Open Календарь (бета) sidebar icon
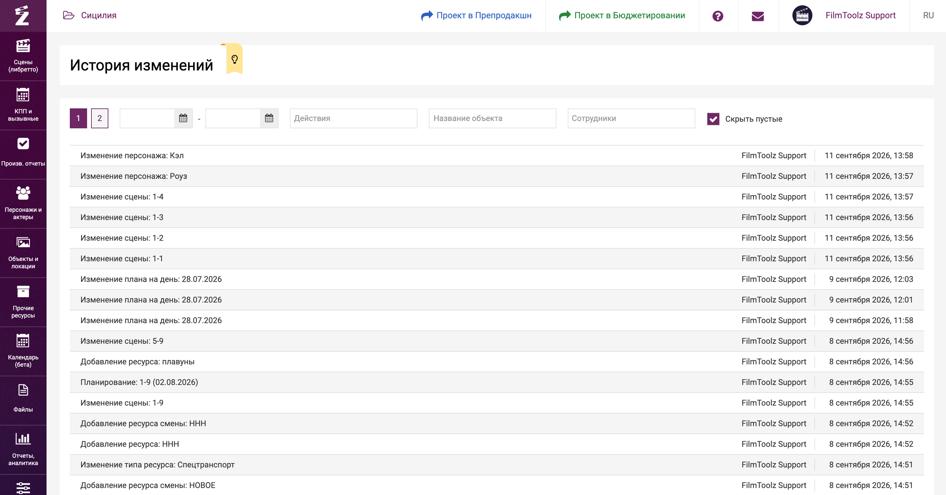 click(23, 341)
